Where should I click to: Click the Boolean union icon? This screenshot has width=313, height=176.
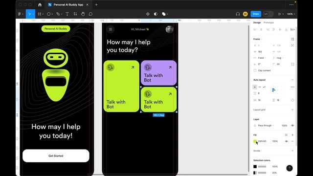[x=164, y=14]
